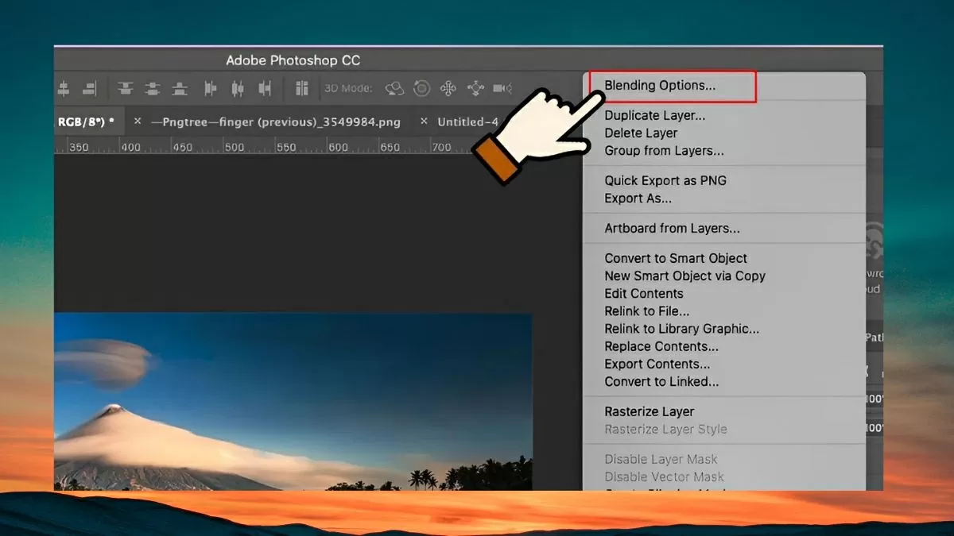
Task: Close the Pngtree finger (previous) tab
Action: pos(138,121)
